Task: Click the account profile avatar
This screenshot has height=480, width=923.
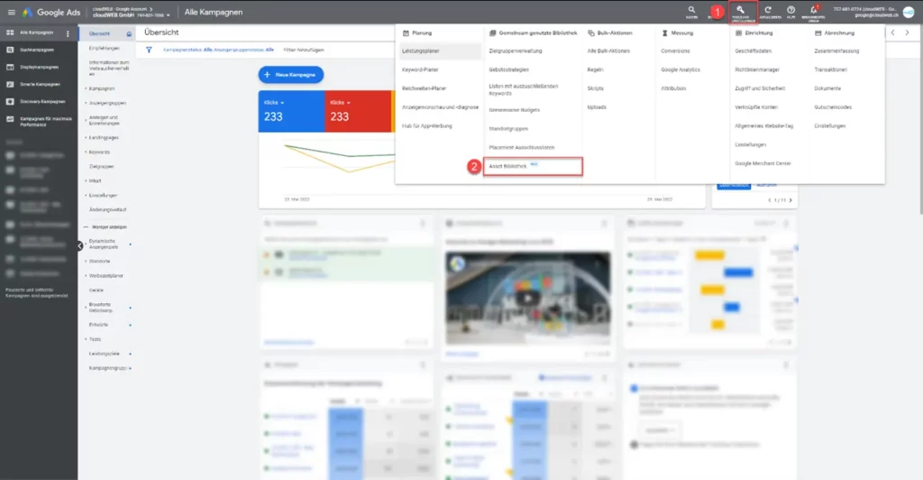Action: tap(909, 13)
